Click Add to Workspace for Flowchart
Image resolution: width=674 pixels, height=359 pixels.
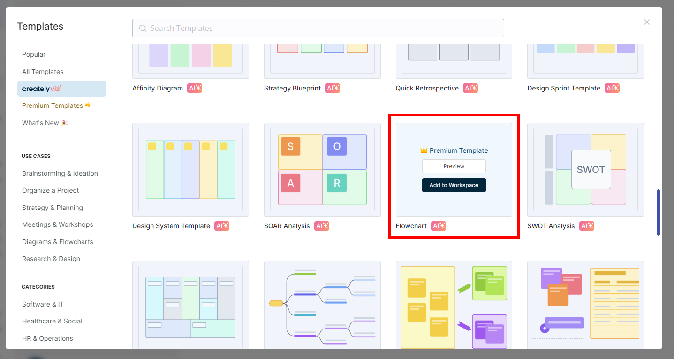pos(454,185)
